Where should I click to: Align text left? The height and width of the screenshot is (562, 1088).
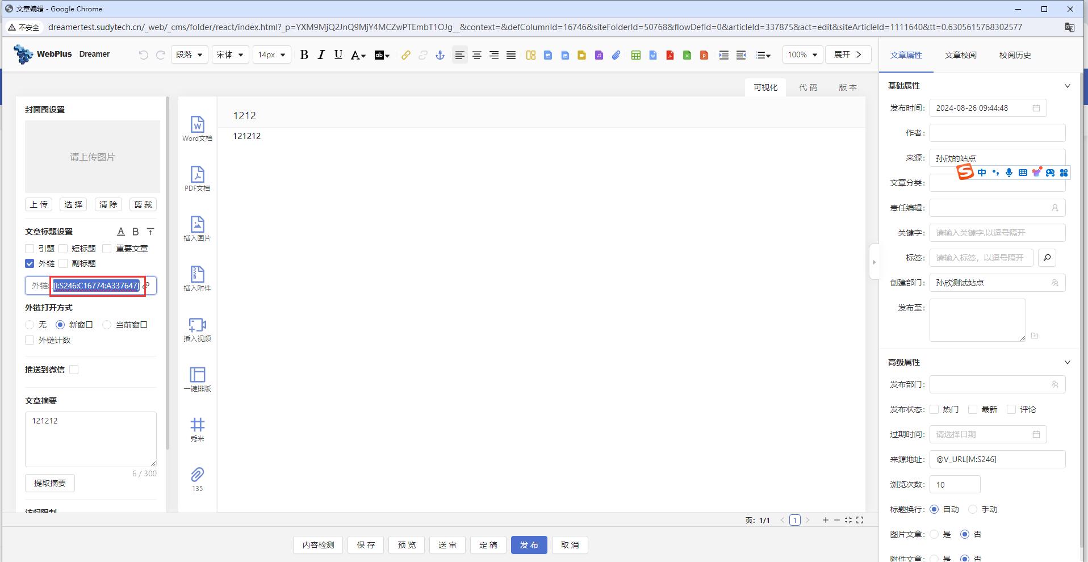click(460, 55)
